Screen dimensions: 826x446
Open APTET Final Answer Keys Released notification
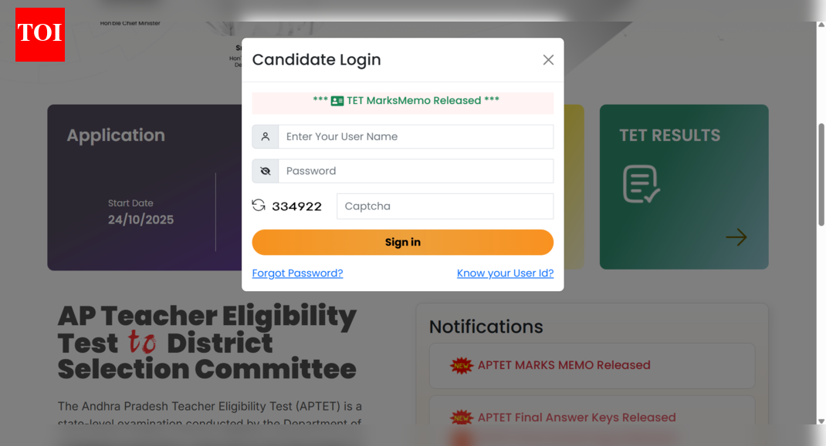[x=575, y=417]
